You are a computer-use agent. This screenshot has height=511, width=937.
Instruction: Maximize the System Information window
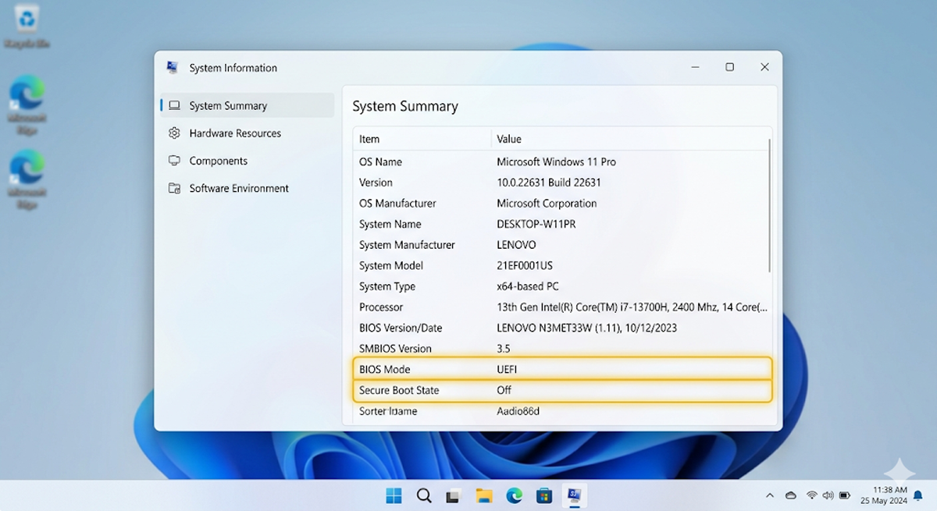point(729,67)
